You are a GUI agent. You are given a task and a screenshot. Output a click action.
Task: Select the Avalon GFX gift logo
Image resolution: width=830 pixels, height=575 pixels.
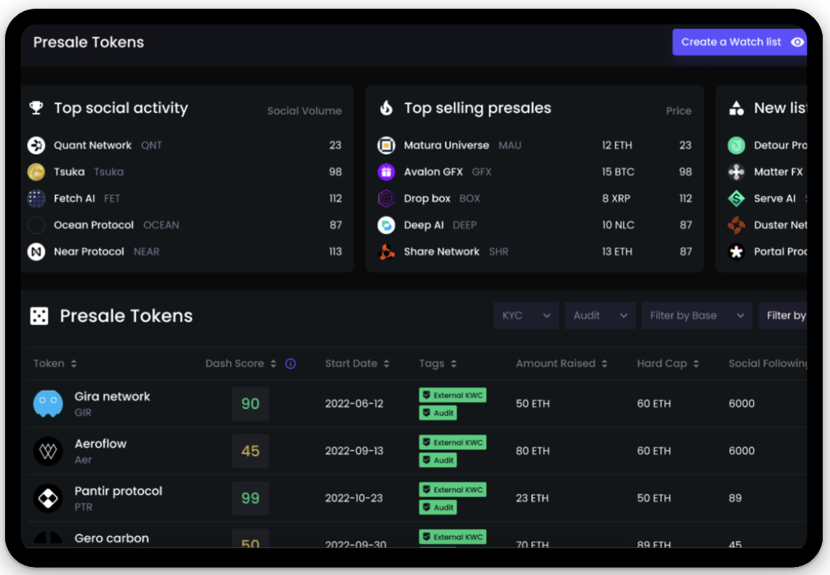tap(387, 172)
